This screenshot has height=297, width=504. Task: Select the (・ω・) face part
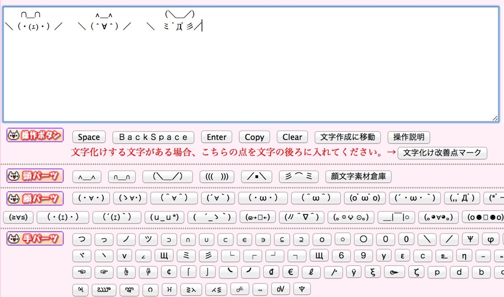coord(263,198)
